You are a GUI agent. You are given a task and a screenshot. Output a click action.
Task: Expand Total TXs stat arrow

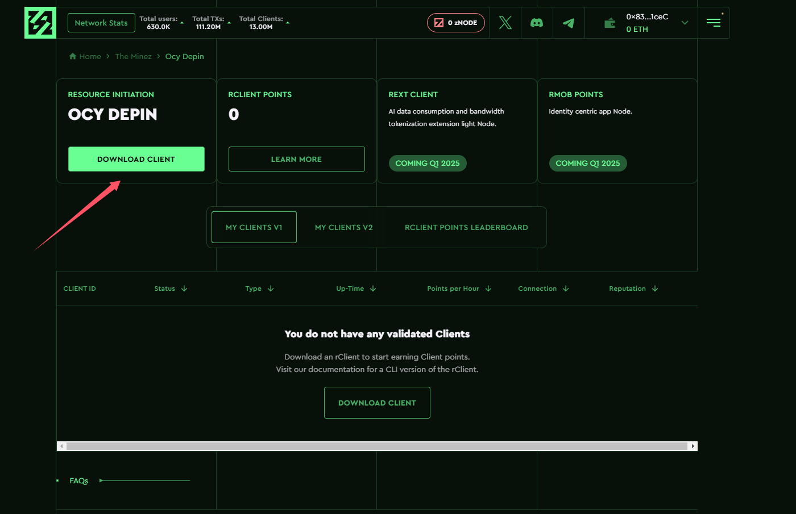(x=229, y=23)
